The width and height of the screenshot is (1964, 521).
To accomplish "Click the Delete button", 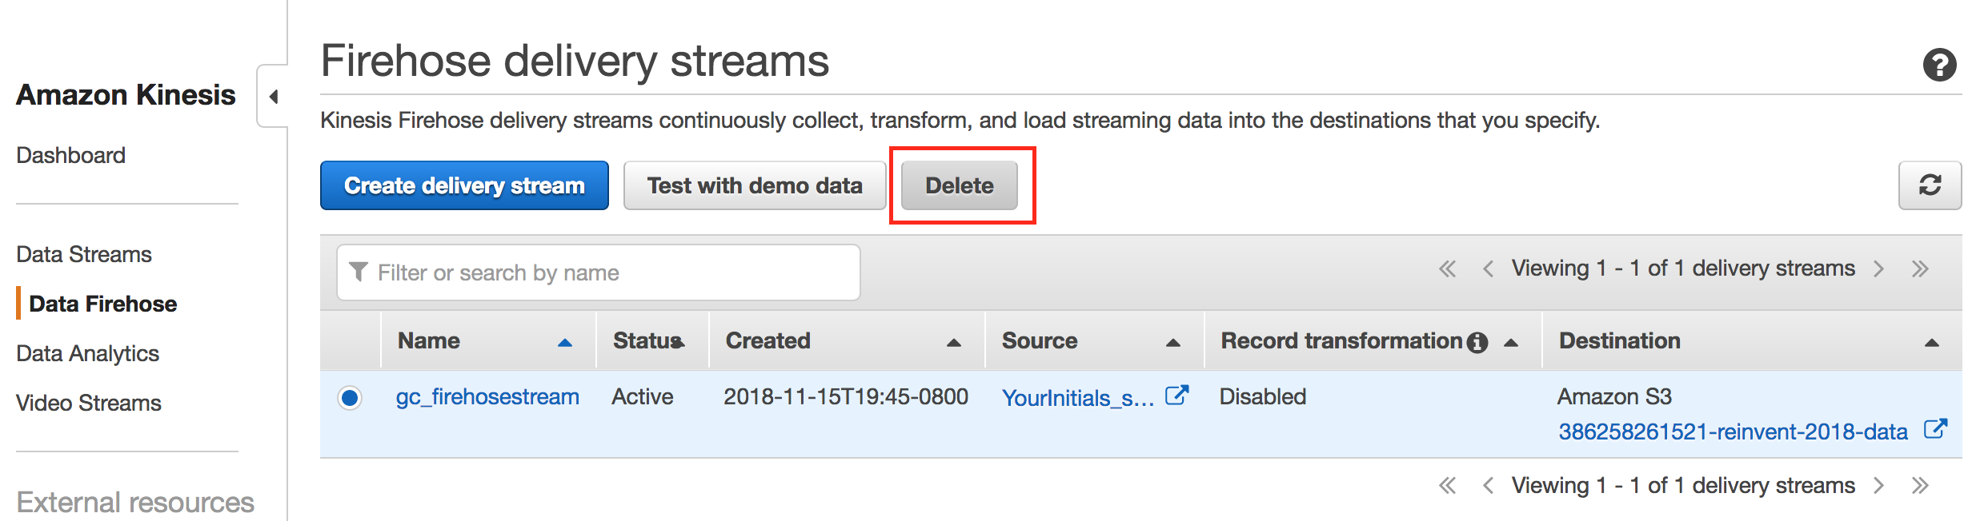I will [960, 185].
